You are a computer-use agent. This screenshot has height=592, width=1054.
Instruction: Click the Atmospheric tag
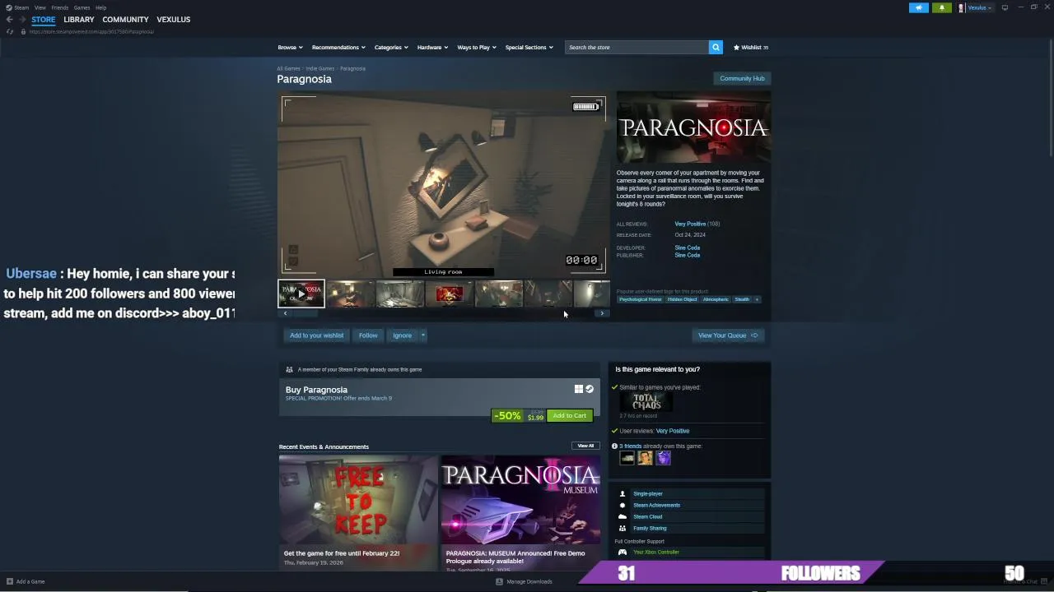point(716,299)
